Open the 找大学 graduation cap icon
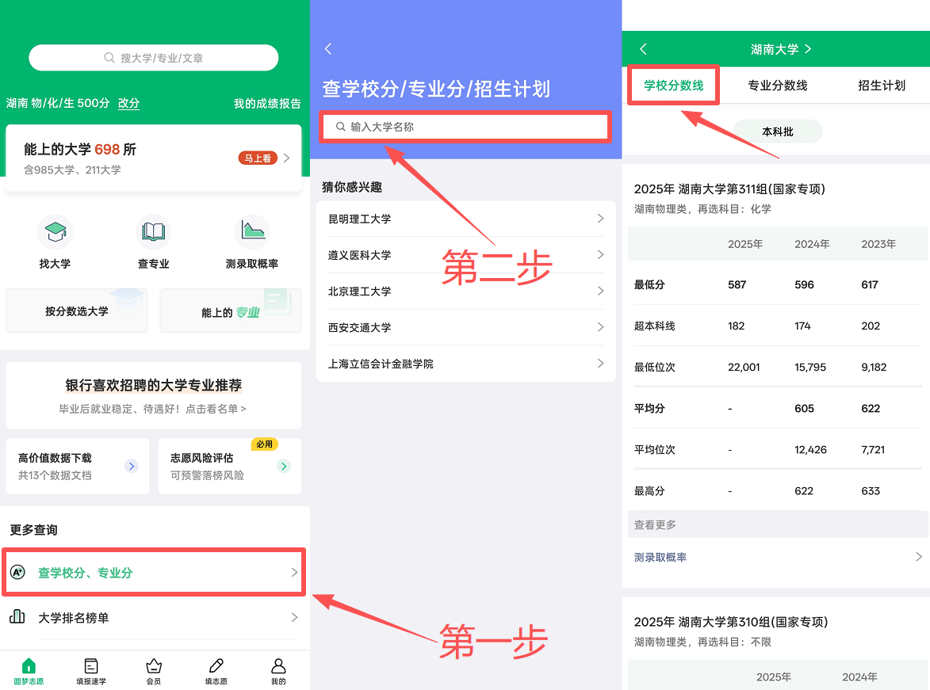The width and height of the screenshot is (930, 690). point(55,232)
